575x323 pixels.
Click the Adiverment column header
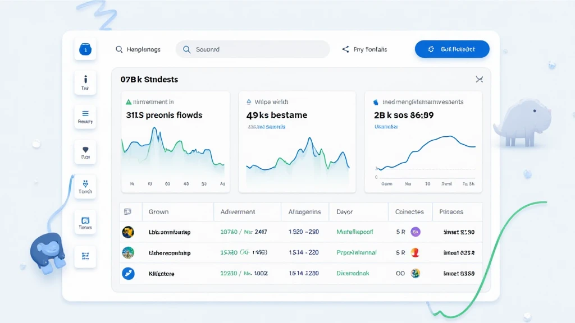(x=238, y=212)
